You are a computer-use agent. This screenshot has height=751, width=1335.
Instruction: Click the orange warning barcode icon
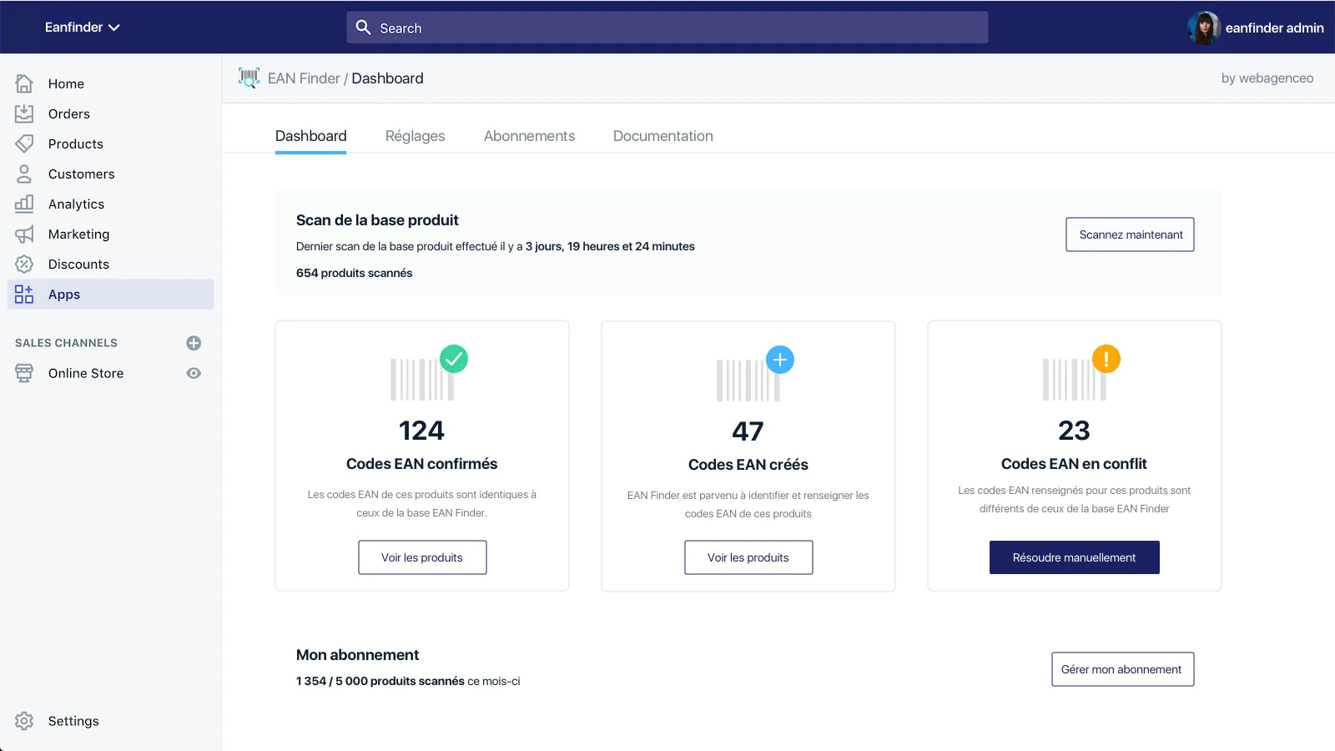point(1081,373)
